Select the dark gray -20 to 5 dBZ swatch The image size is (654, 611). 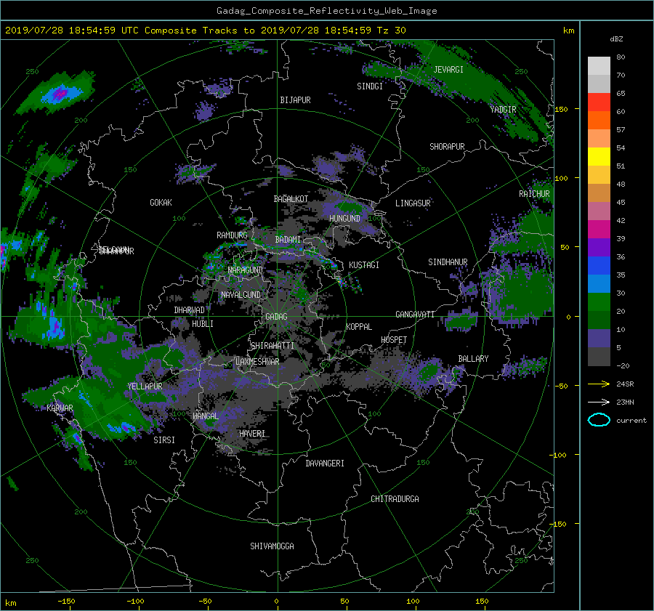pyautogui.click(x=599, y=357)
